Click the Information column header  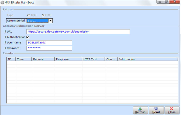148,59
